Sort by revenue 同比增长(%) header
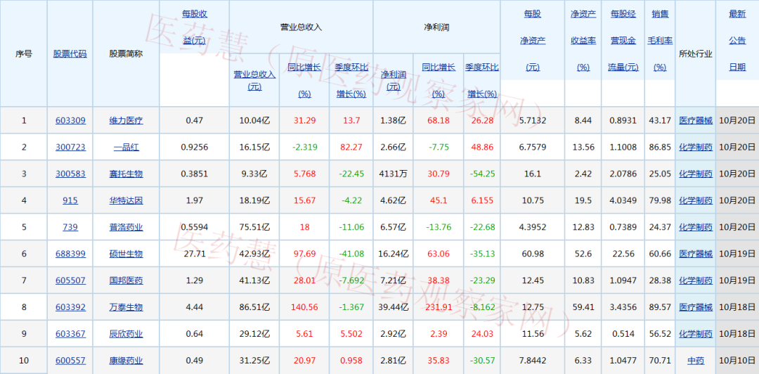 (304, 80)
